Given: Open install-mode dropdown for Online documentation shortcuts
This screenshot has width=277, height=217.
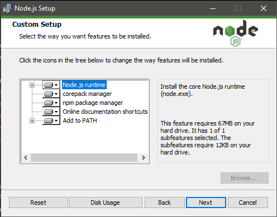Looking at the screenshot, I should [x=51, y=112].
